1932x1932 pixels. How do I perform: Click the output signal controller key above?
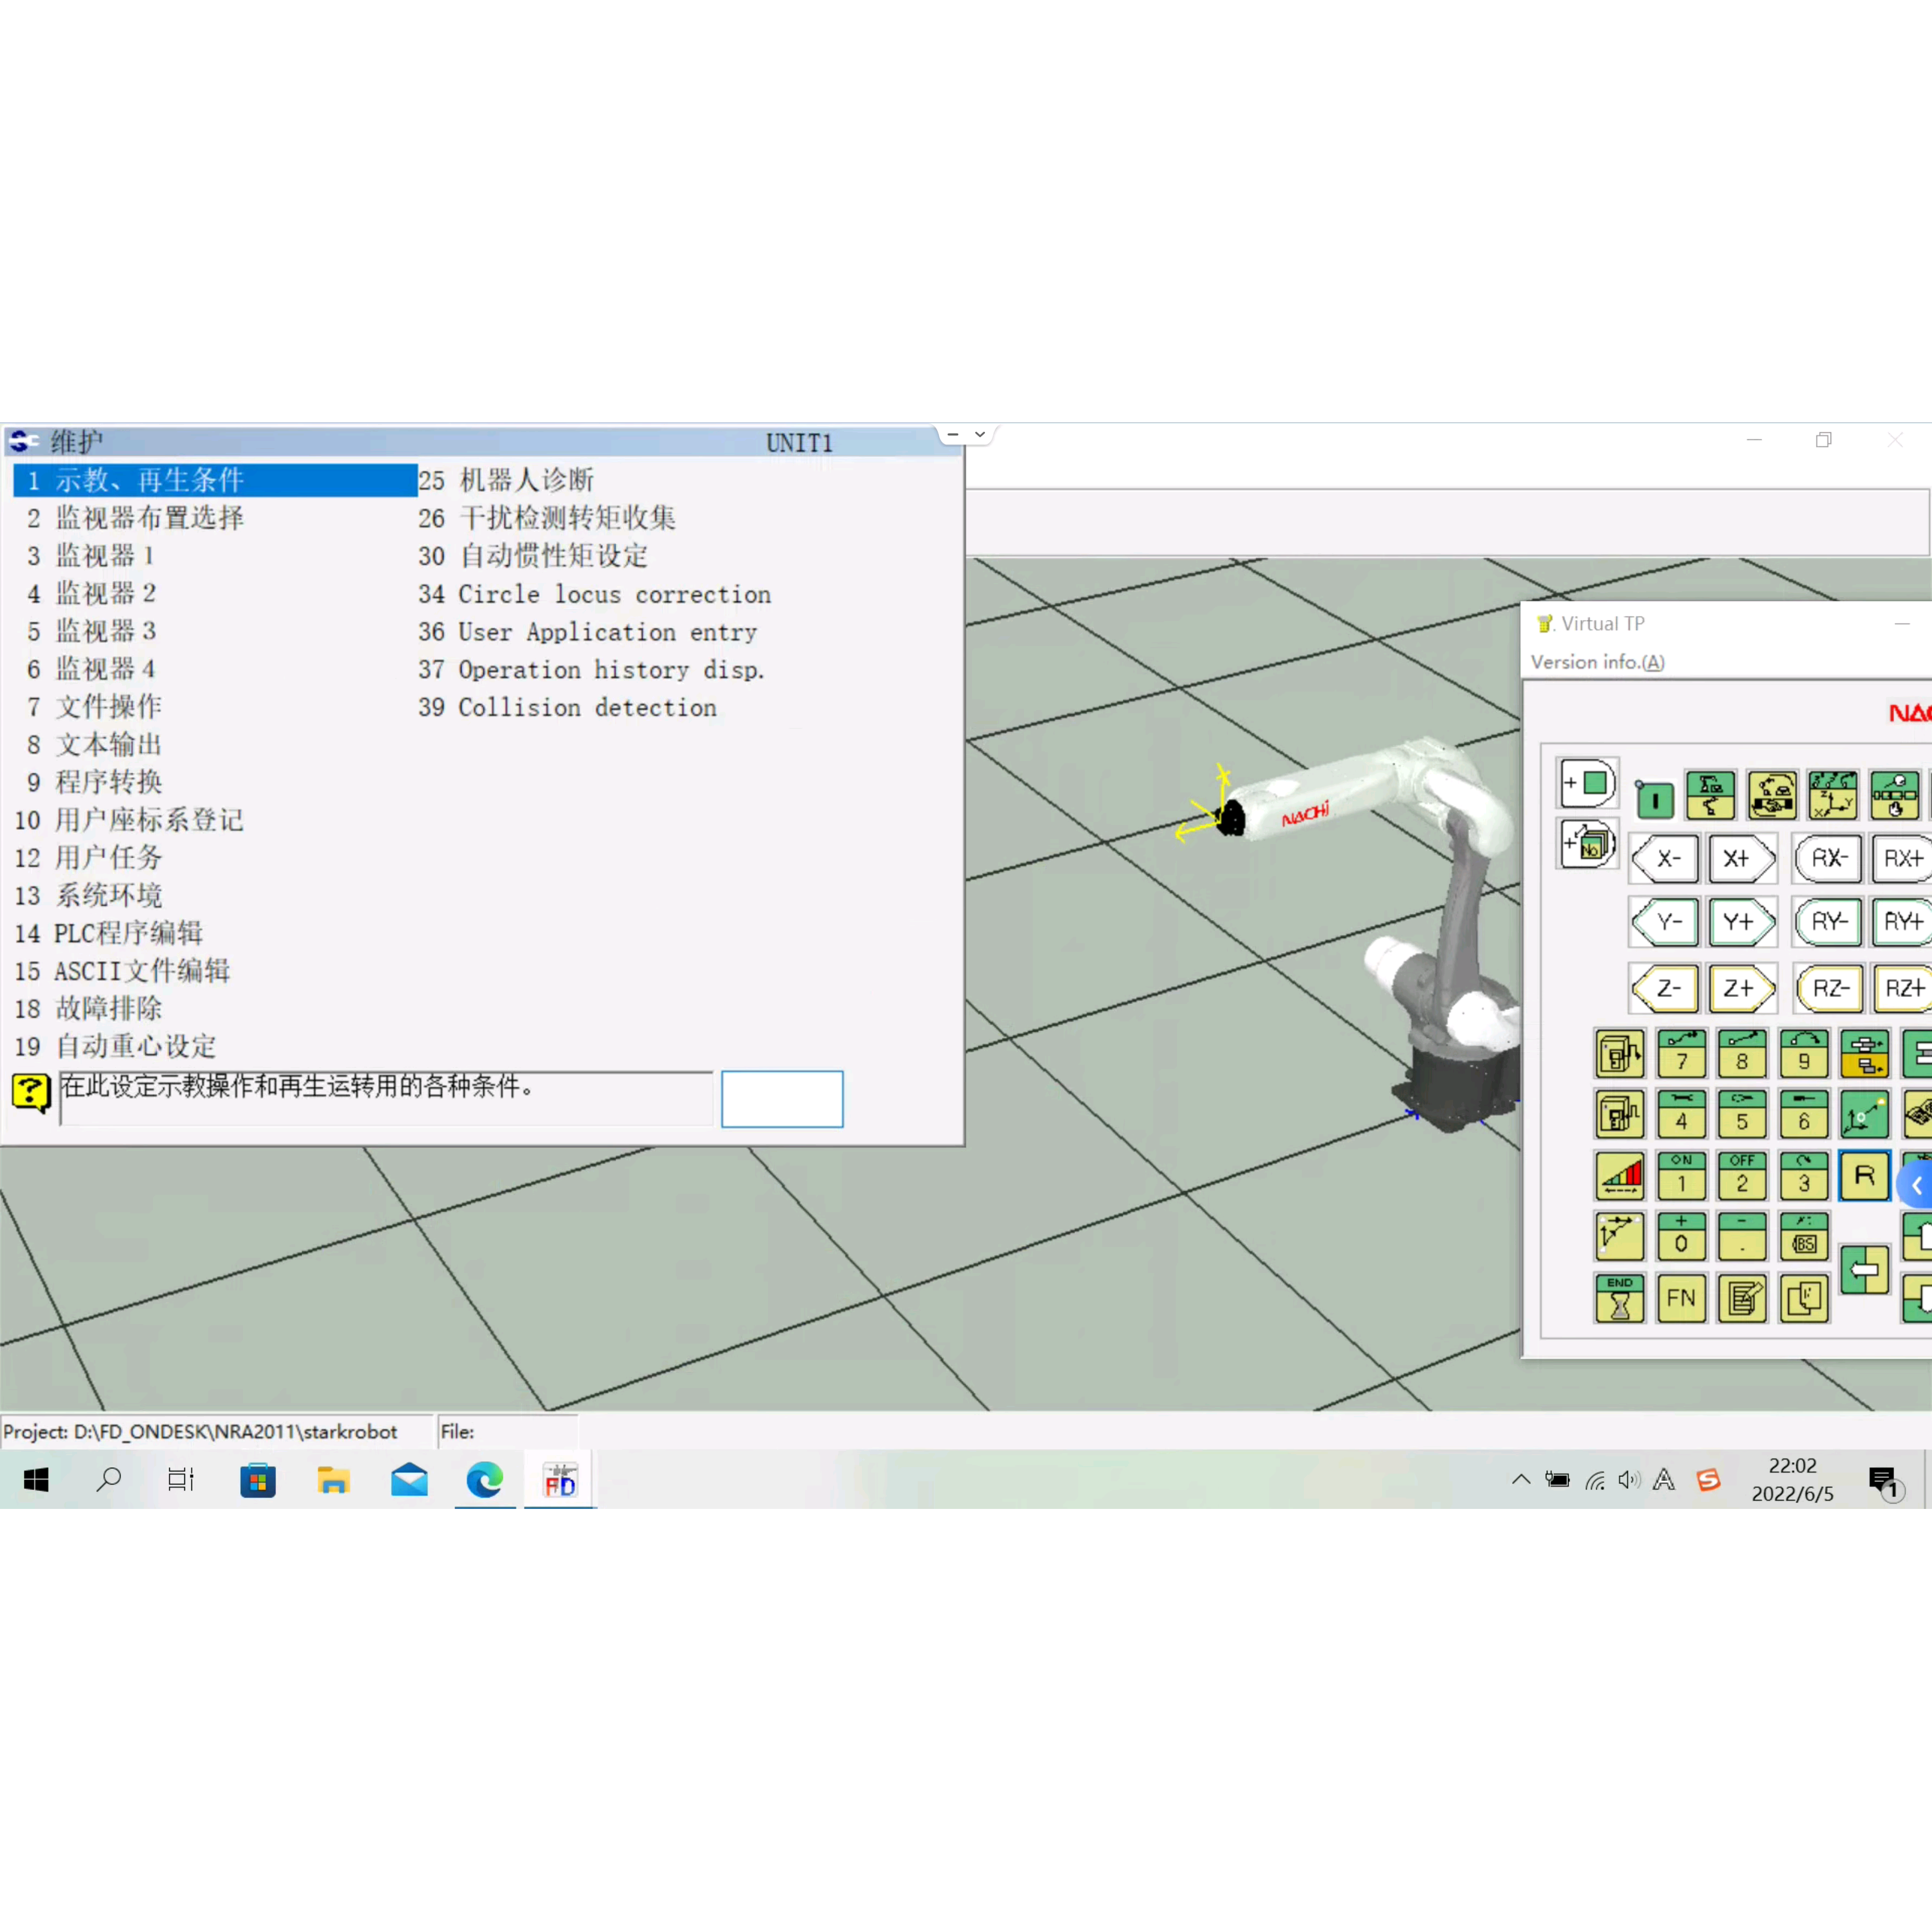[x=1619, y=1053]
